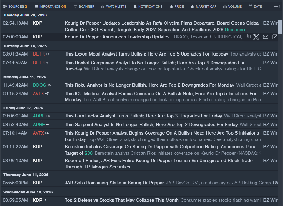
Task: Click green Guidance tag link
Action: (x=235, y=30)
